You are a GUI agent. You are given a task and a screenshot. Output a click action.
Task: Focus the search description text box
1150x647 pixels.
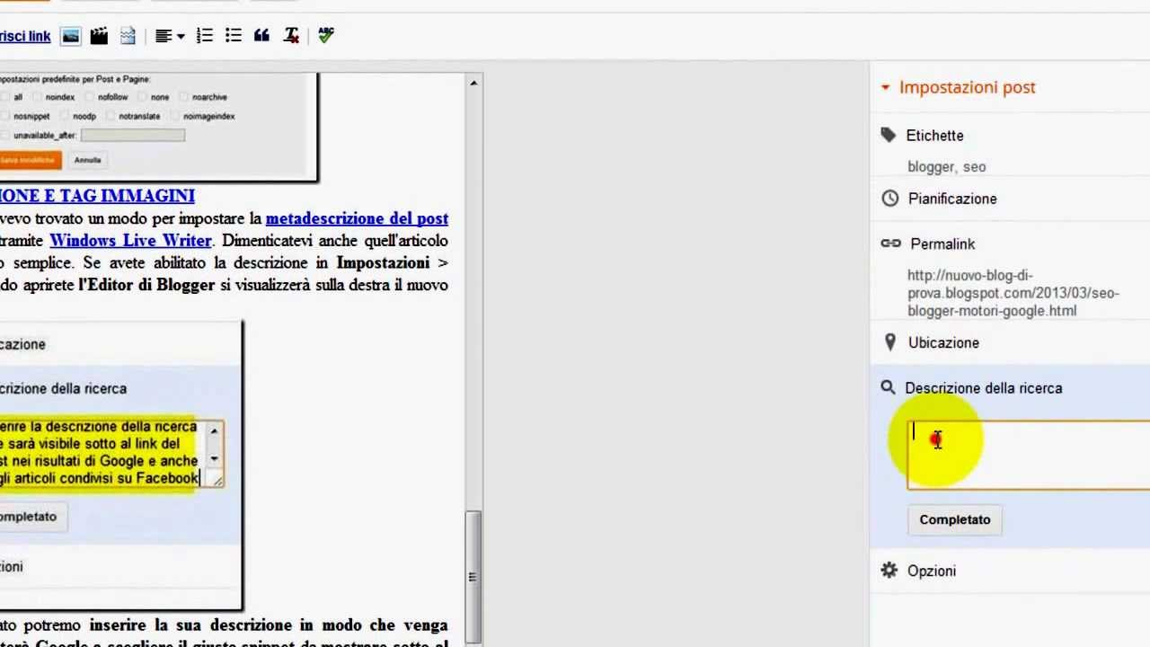pos(1029,456)
